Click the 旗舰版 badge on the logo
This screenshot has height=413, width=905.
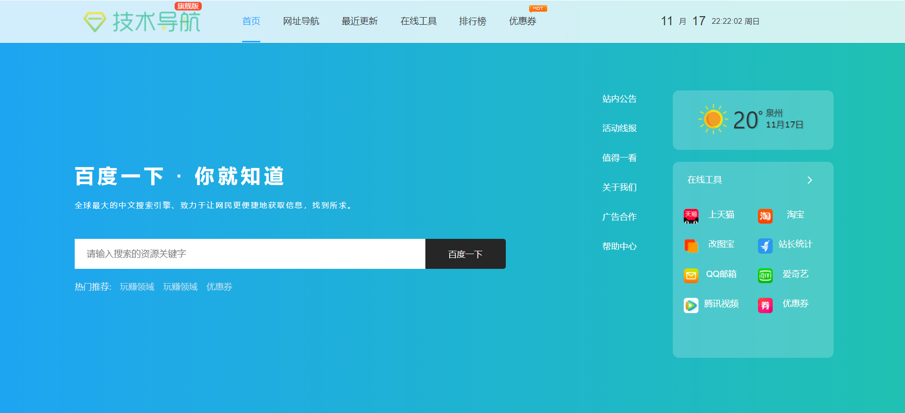[188, 6]
